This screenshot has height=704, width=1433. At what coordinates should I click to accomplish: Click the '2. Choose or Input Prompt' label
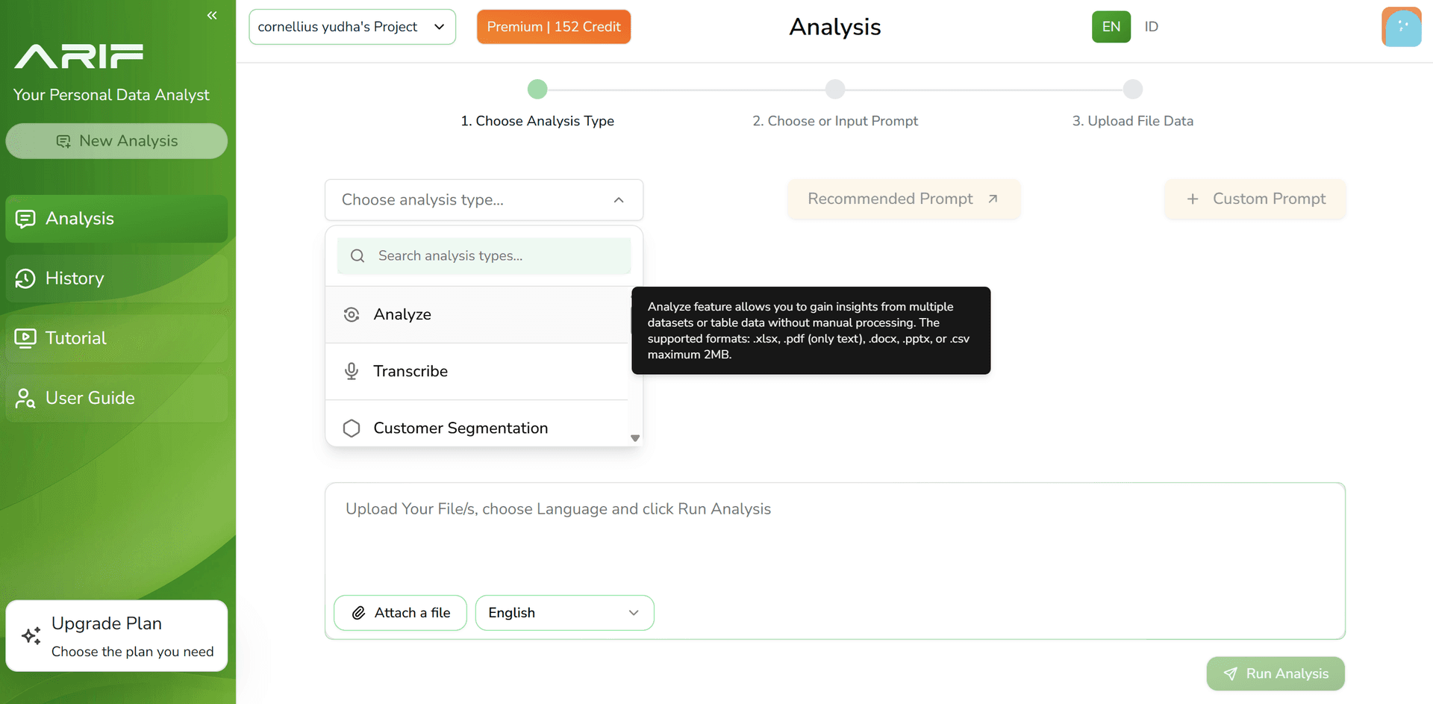point(835,121)
